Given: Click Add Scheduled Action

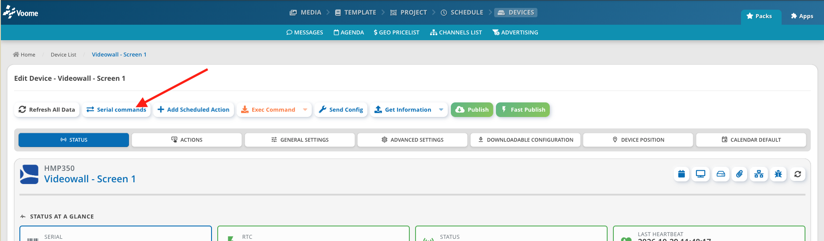Looking at the screenshot, I should [x=193, y=109].
